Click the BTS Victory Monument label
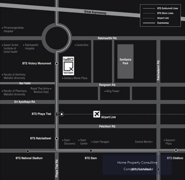 click(x=37, y=63)
